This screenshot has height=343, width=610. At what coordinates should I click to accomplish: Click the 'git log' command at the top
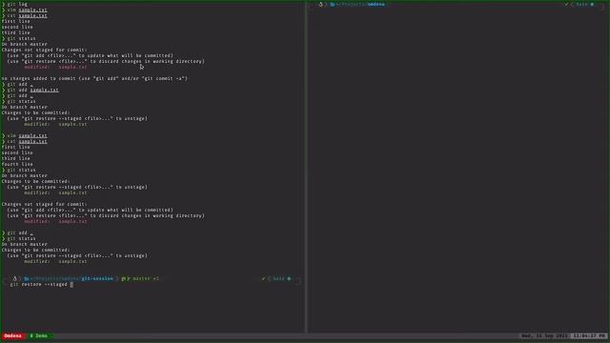pos(17,4)
